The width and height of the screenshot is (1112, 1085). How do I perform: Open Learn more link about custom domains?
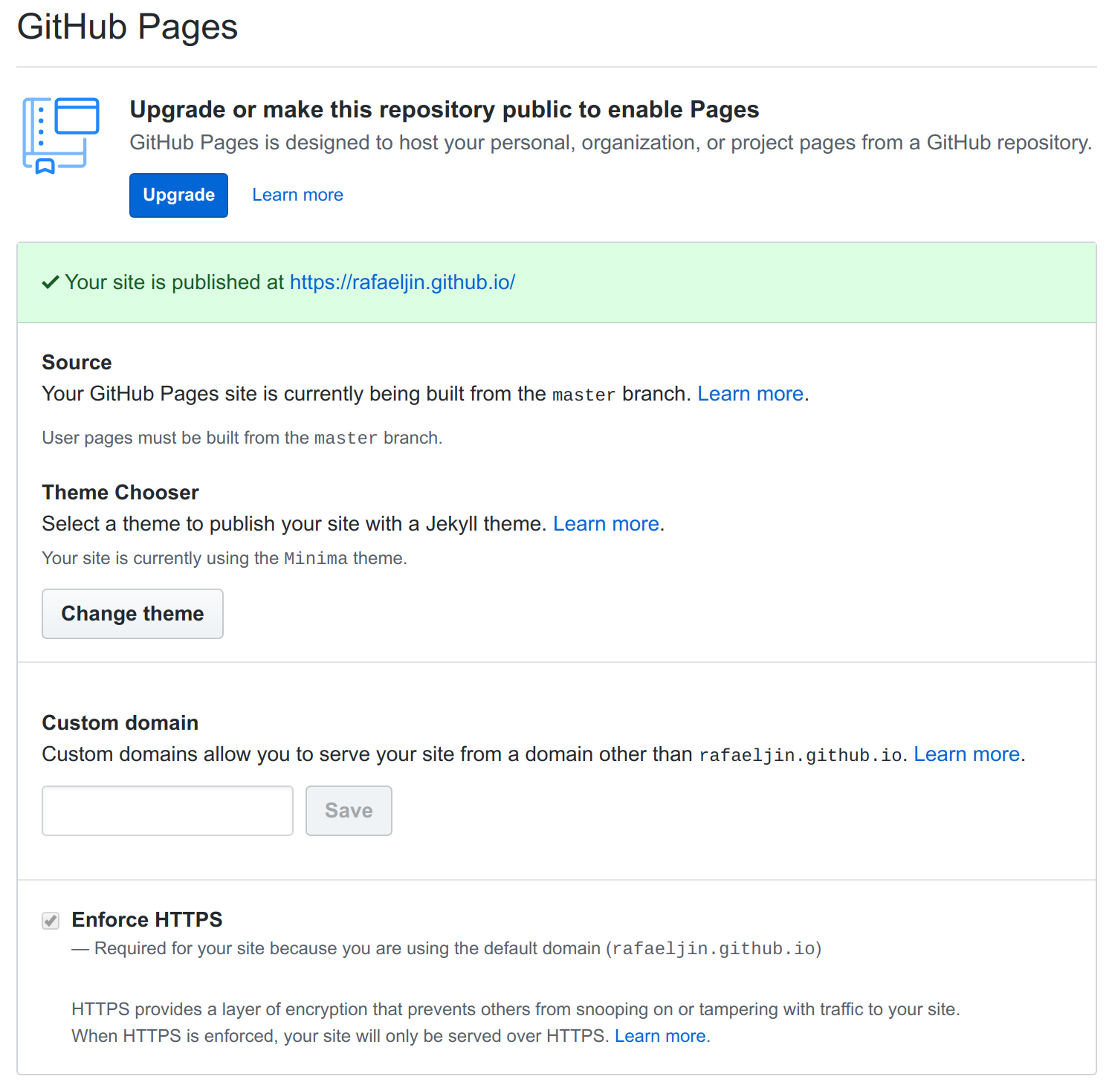(x=966, y=754)
